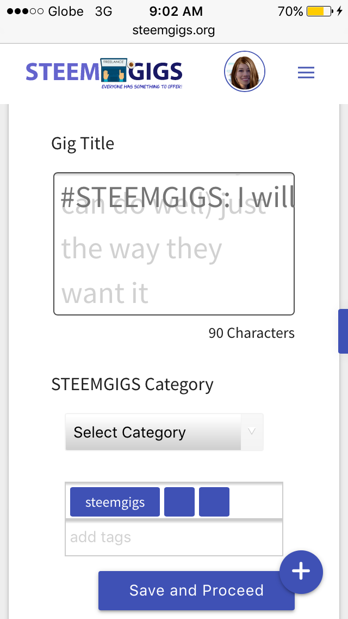
Task: Click the steemgigs tag chip
Action: click(114, 501)
